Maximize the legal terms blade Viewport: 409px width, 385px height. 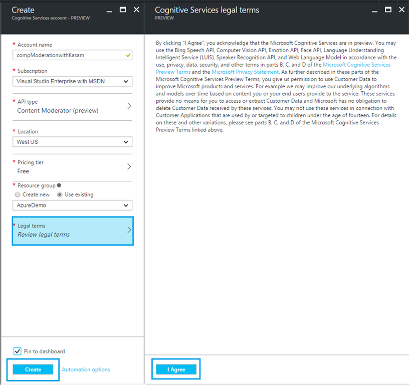(387, 10)
